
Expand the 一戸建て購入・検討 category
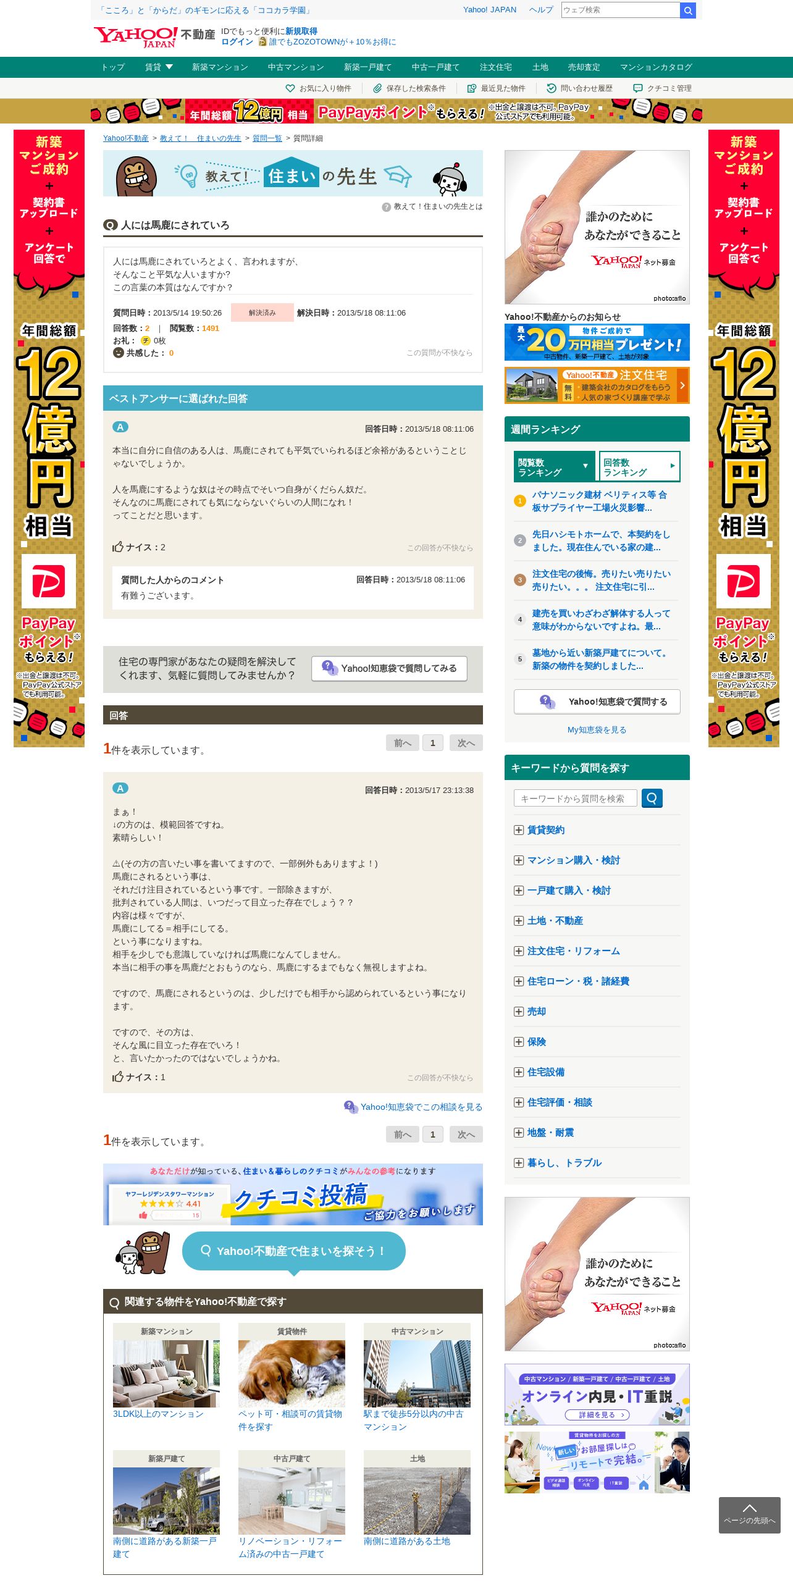click(519, 891)
